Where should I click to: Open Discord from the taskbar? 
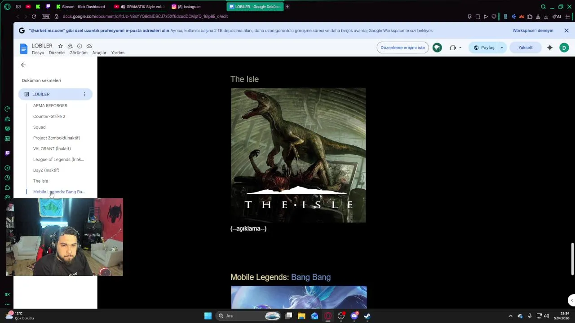354,316
